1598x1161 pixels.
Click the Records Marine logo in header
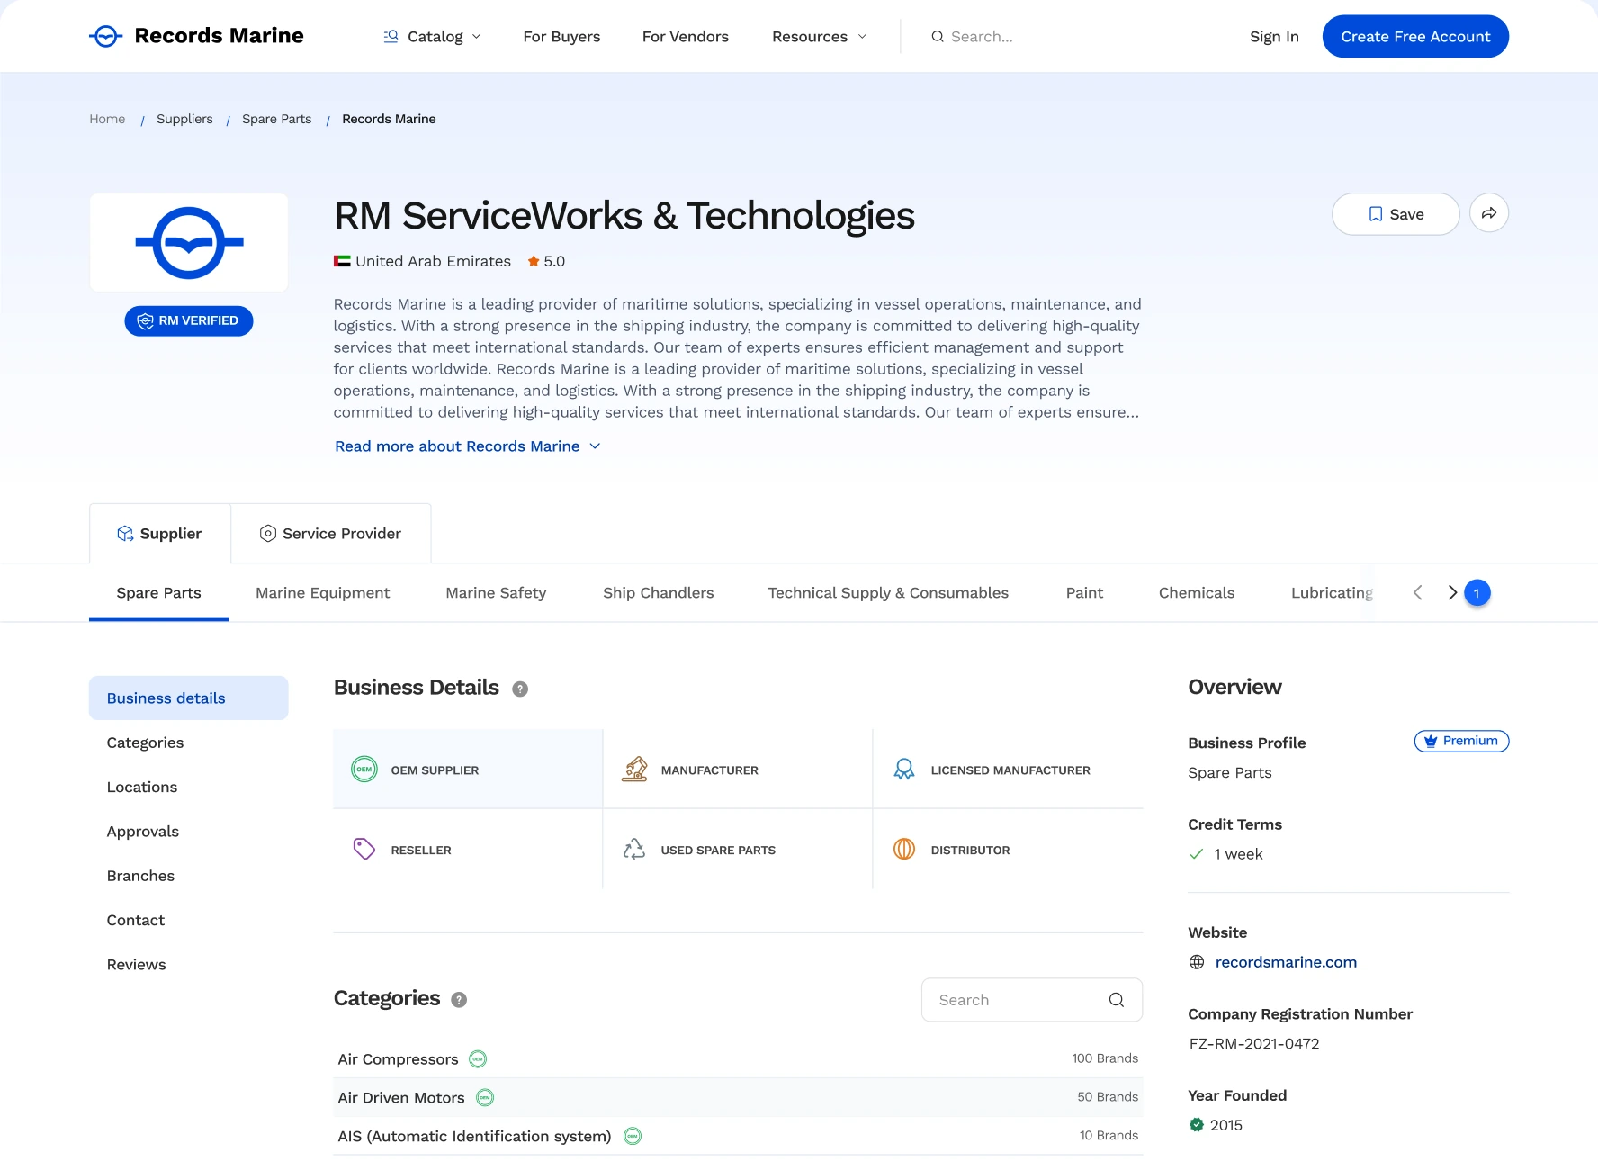[196, 36]
